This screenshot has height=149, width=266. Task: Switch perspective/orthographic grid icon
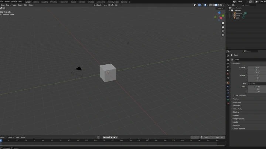point(223,35)
